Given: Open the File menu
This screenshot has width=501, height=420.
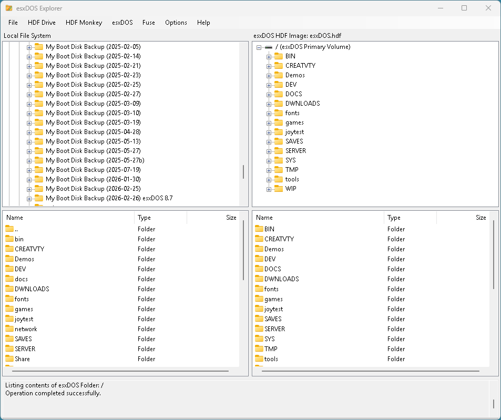Looking at the screenshot, I should tap(13, 23).
